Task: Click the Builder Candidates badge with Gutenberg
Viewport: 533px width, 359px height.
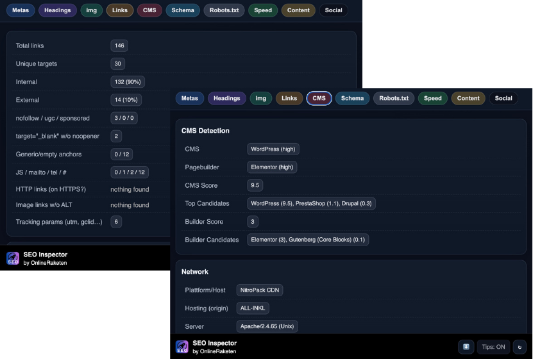Action: coord(308,240)
